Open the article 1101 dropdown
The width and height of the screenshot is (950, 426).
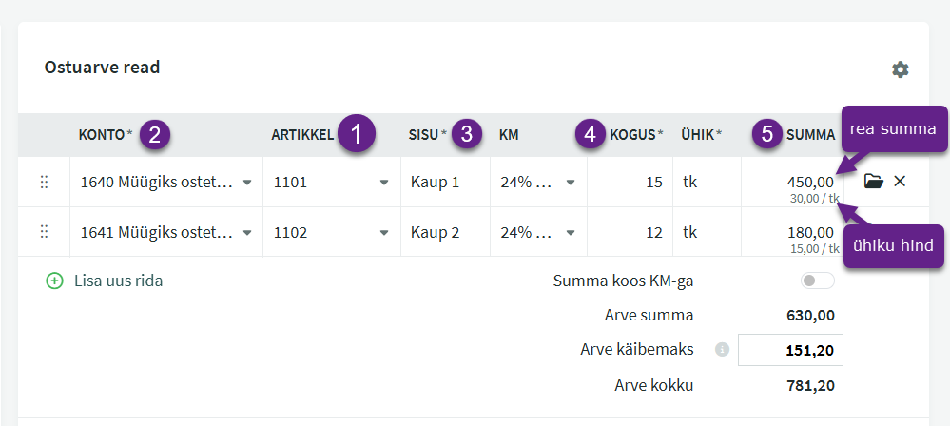click(x=384, y=182)
